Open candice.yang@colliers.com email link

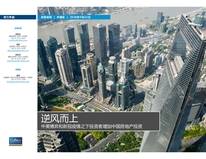click(x=18, y=61)
